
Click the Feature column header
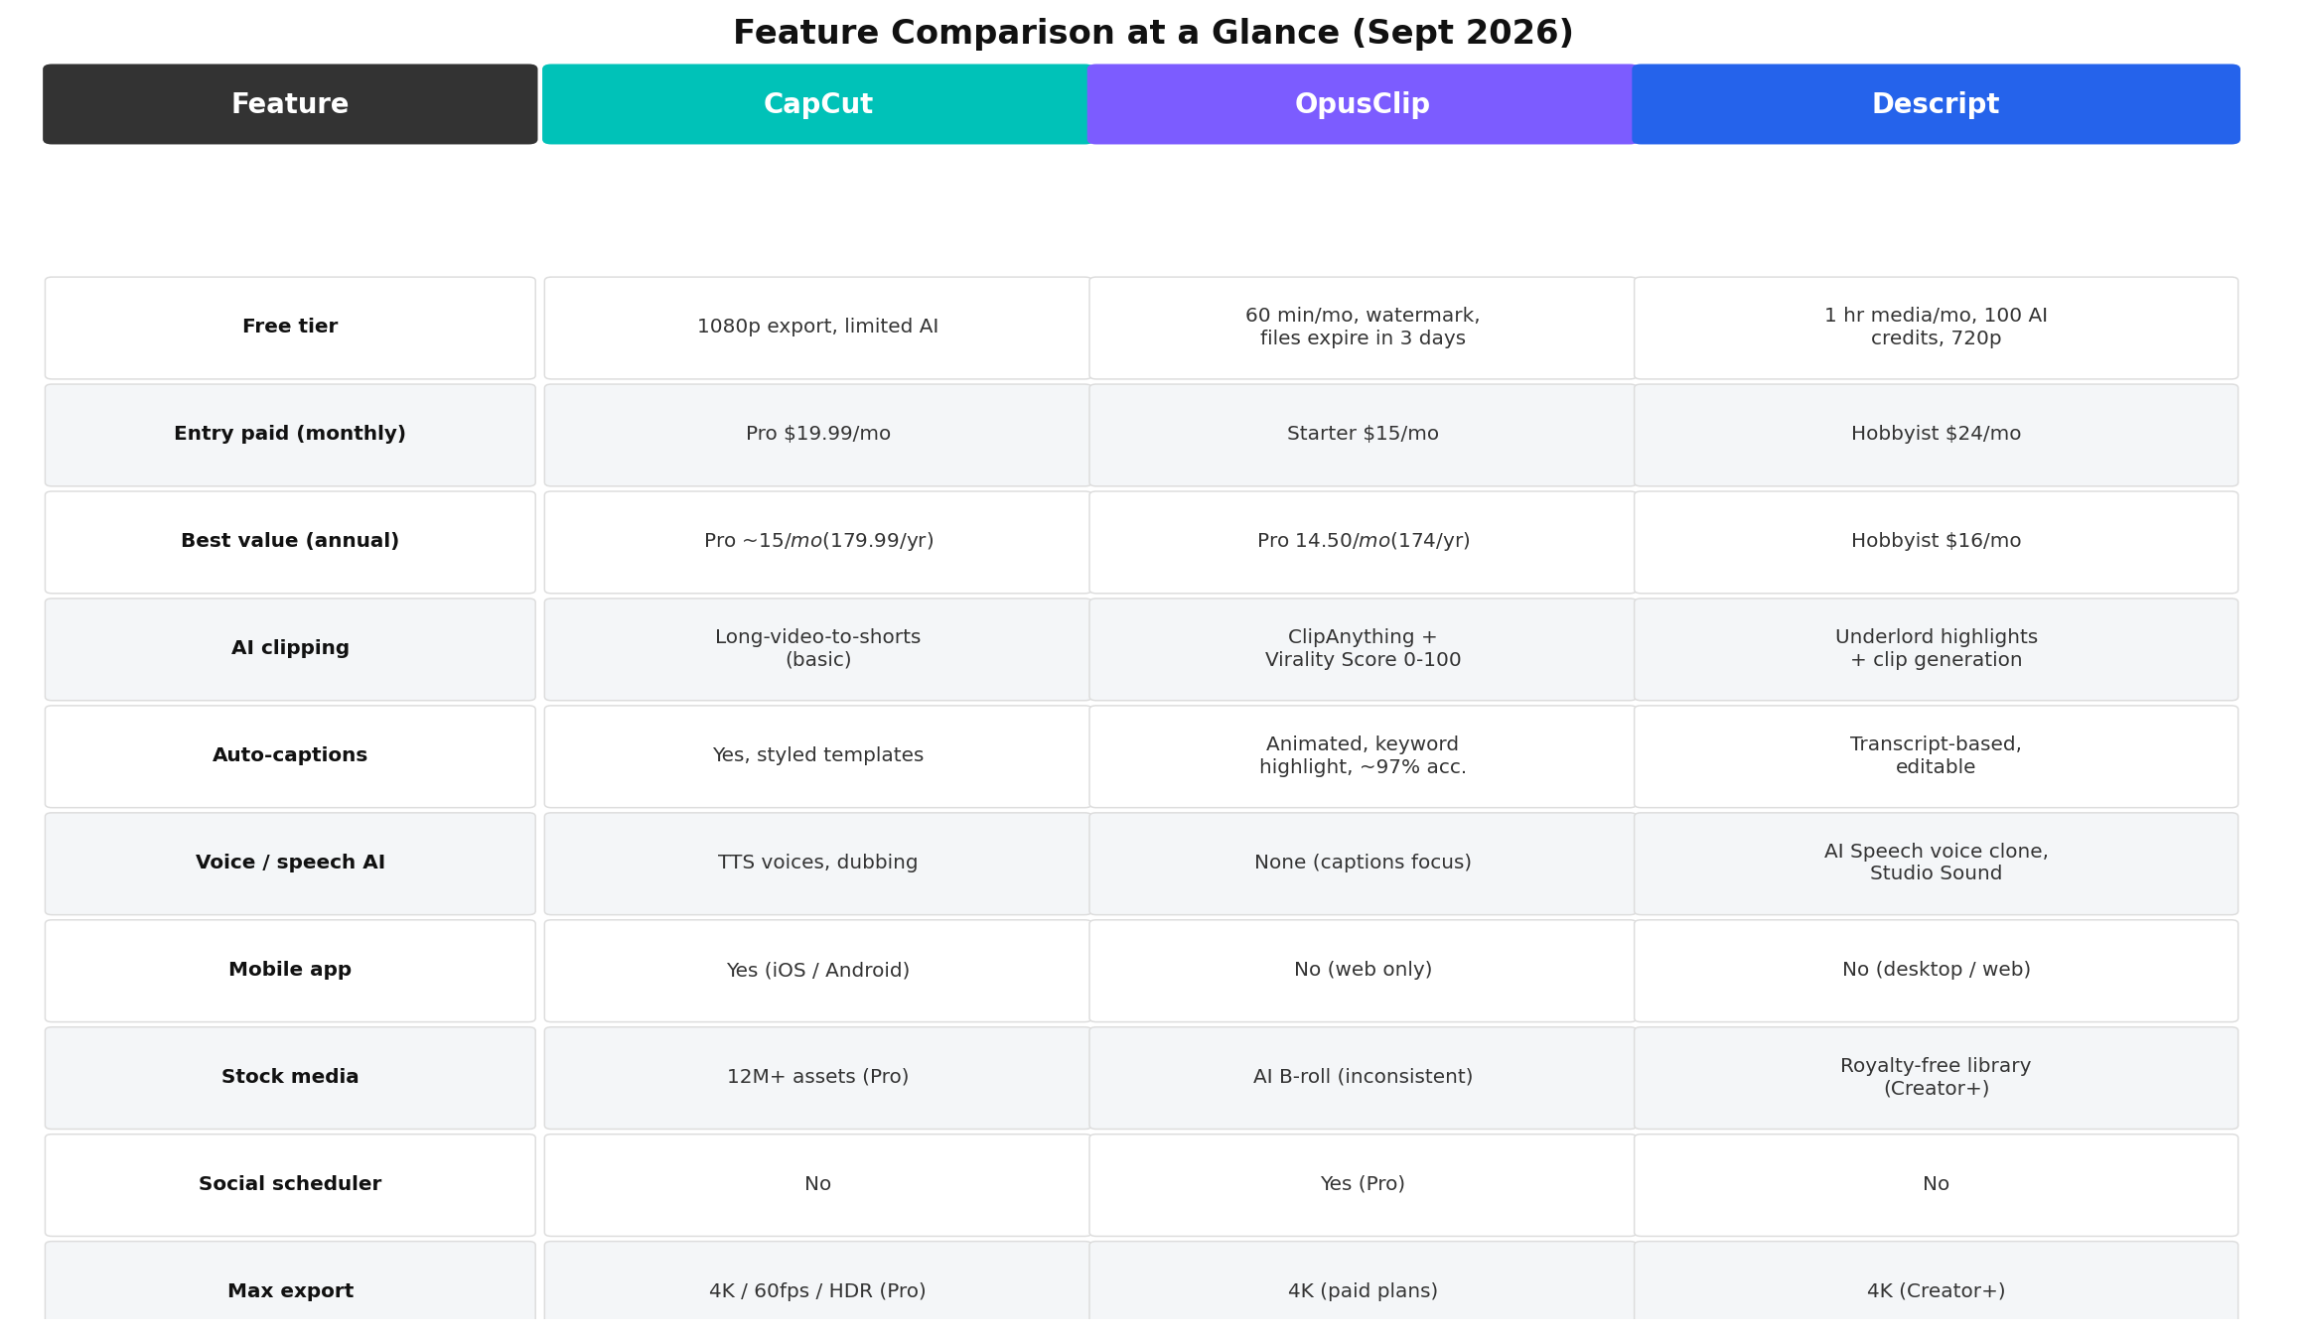290,104
